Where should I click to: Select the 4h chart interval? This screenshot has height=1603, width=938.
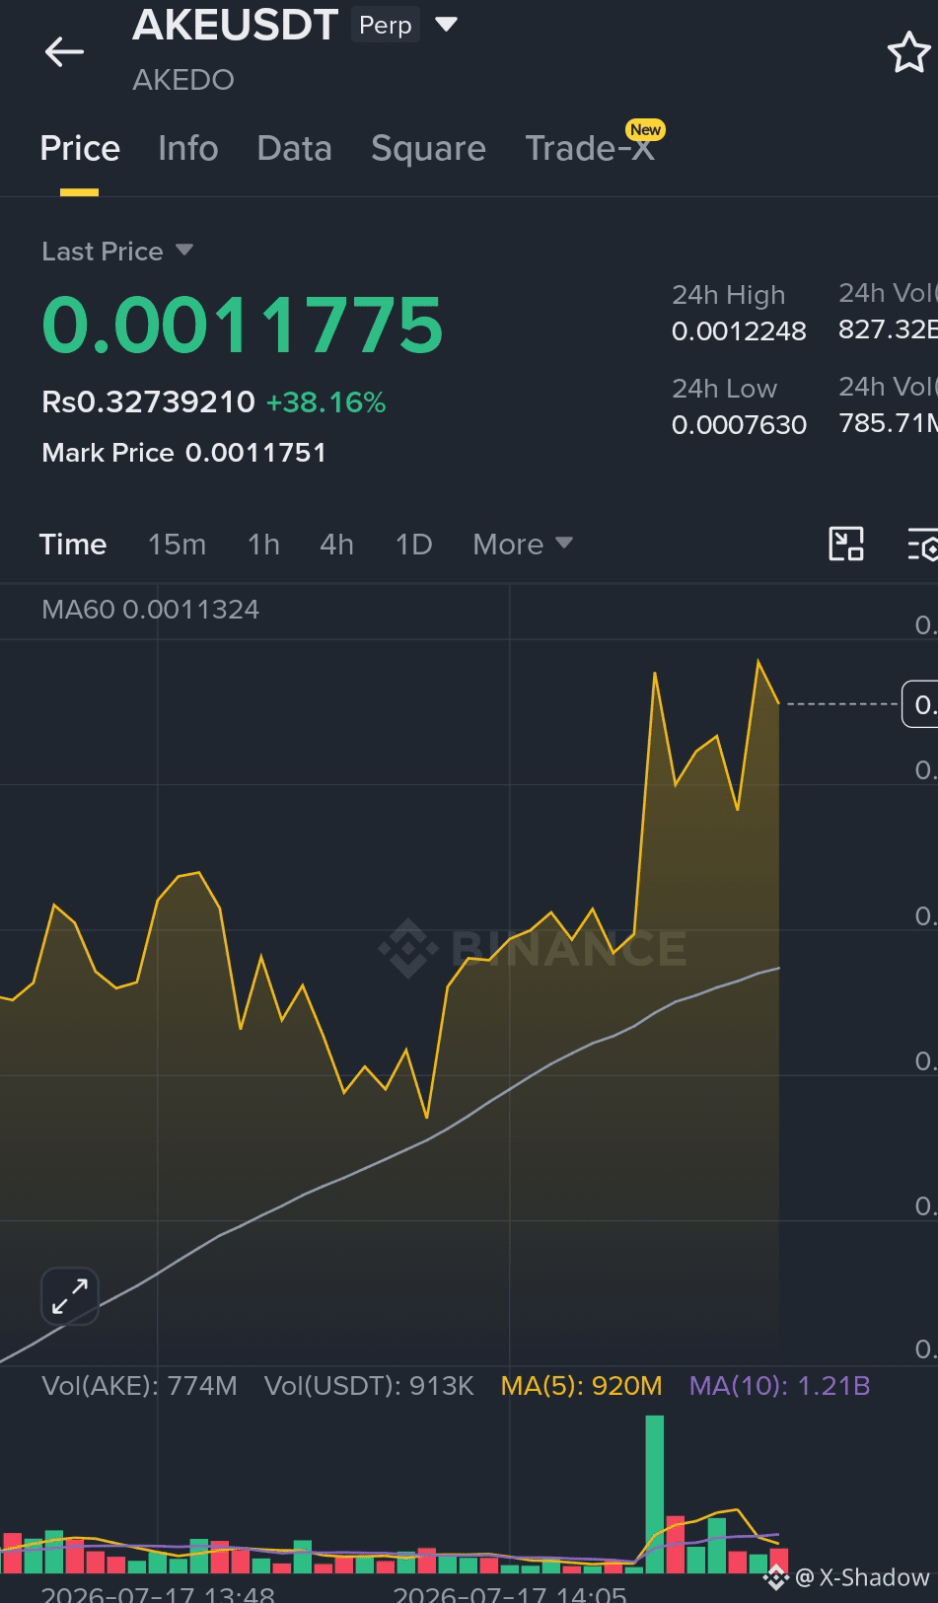pos(336,544)
